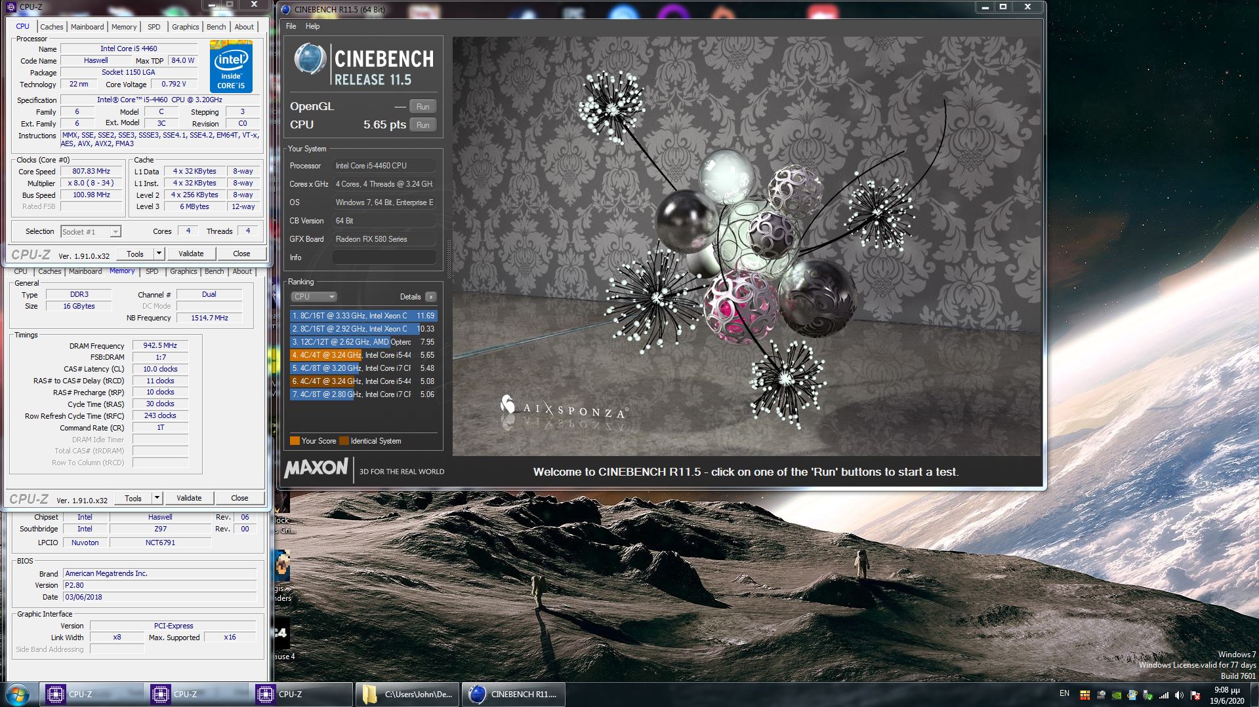The height and width of the screenshot is (707, 1259).
Task: Select Bench tab in the CPU-Z Memory window
Action: 214,271
